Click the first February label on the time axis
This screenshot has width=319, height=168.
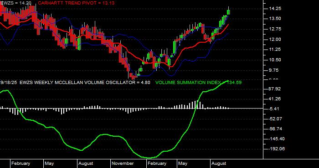(21, 163)
